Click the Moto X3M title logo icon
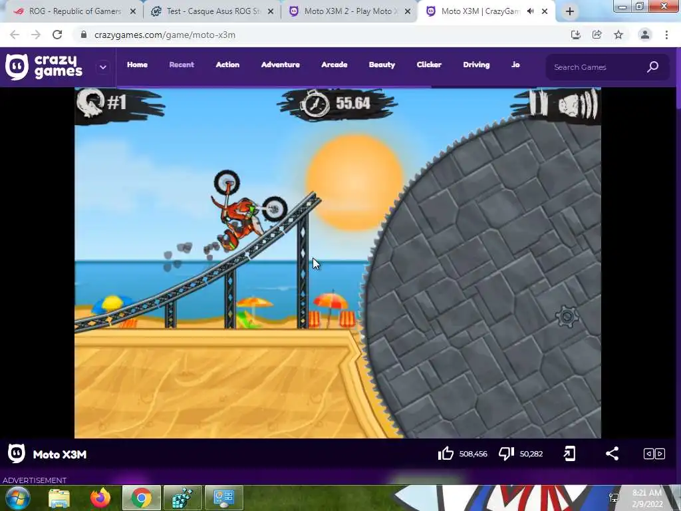 coord(17,454)
